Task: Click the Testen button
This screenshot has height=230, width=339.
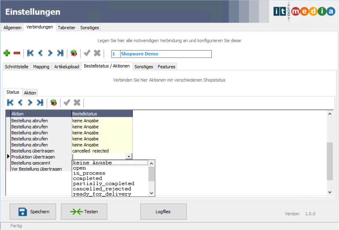Action: click(84, 212)
